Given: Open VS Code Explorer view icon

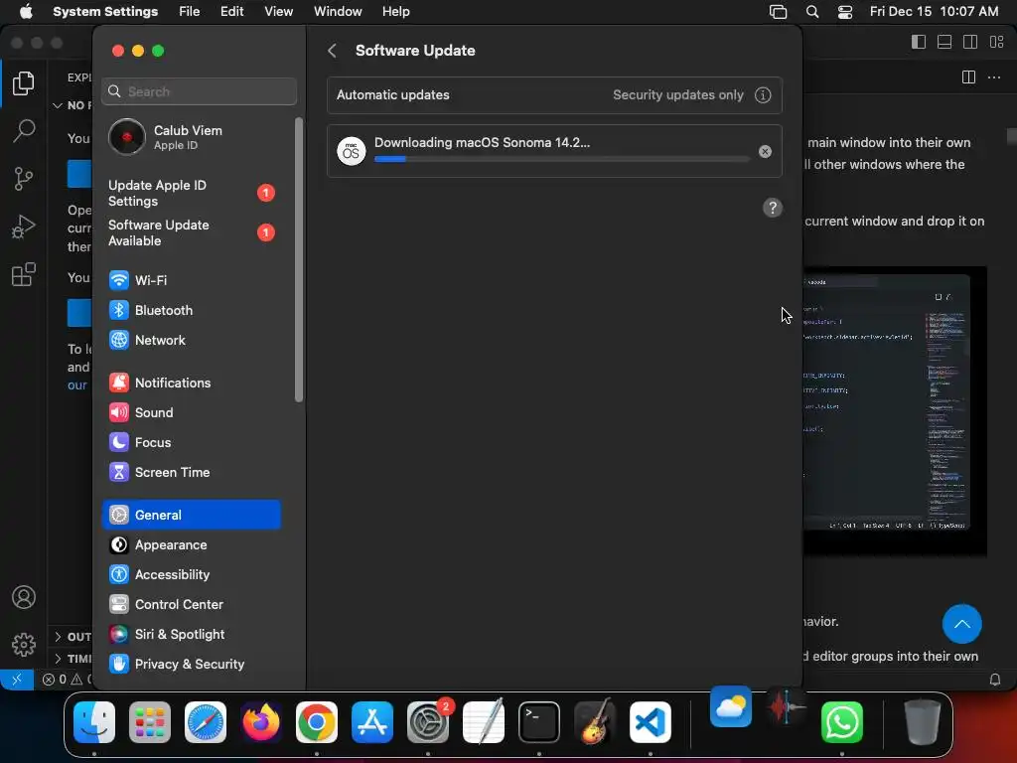Looking at the screenshot, I should click(24, 83).
